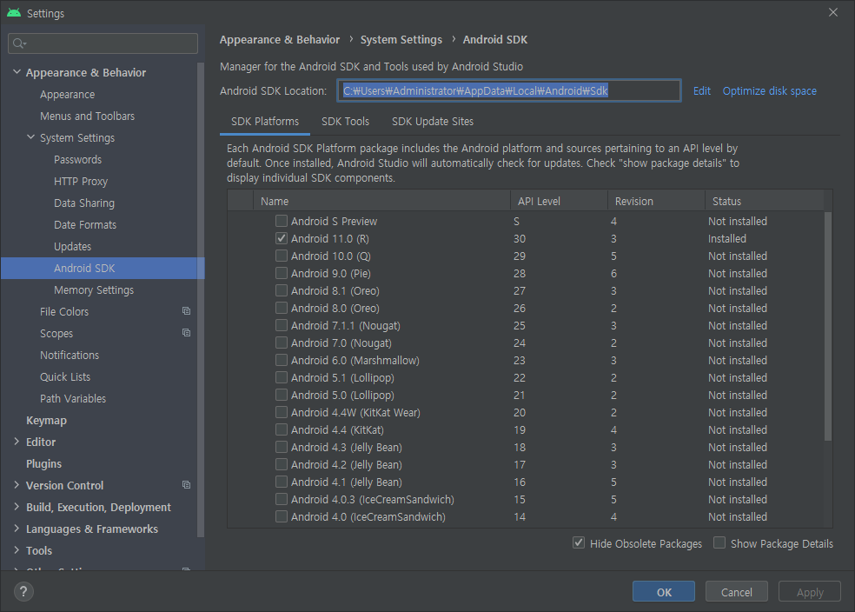
Task: Select Quick Lists settings
Action: [x=65, y=377]
